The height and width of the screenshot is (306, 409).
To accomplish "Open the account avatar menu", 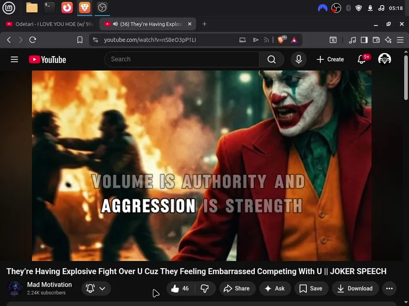I will (384, 59).
